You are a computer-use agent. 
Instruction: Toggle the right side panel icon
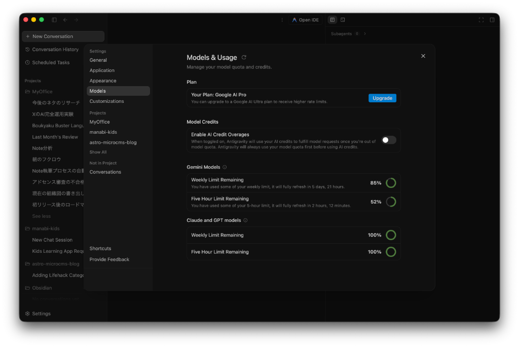(492, 20)
